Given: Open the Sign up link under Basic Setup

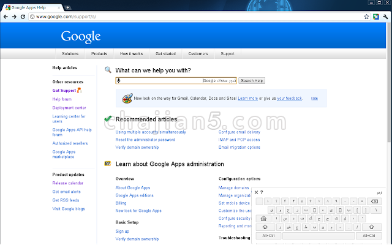Looking at the screenshot, I should click(x=123, y=232).
